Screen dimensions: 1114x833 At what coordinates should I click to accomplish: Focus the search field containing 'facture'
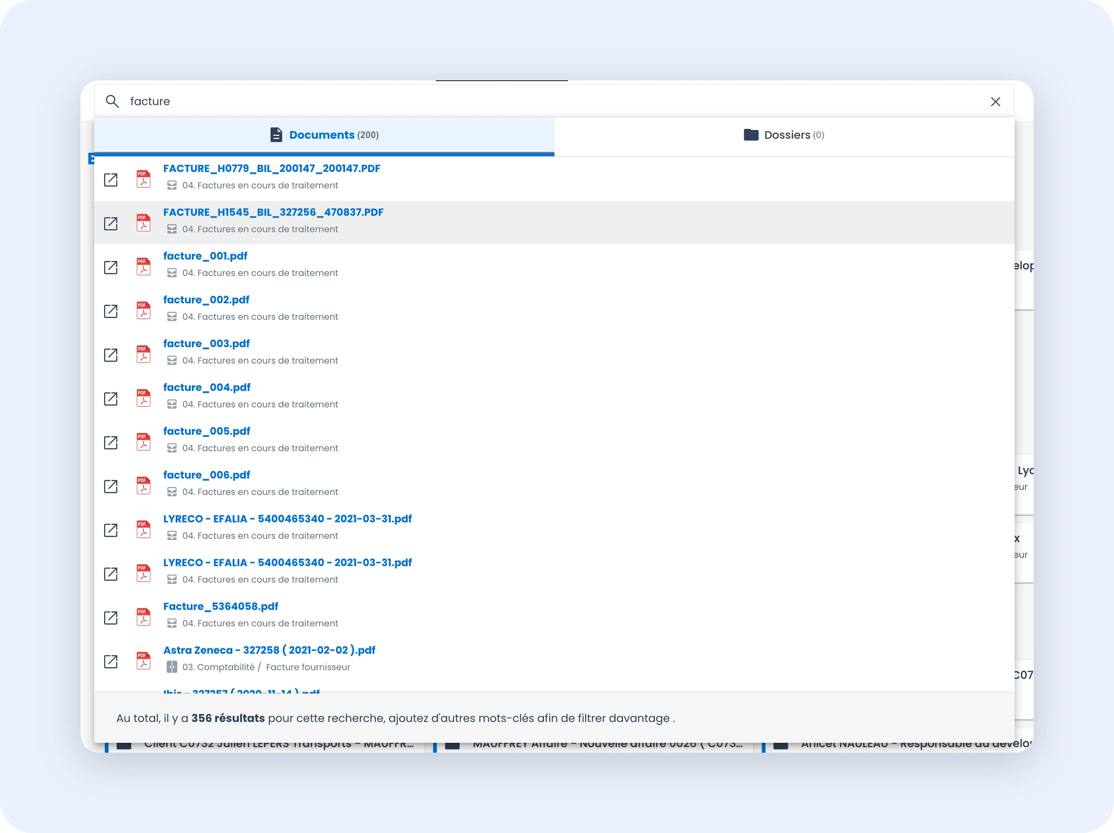(554, 101)
